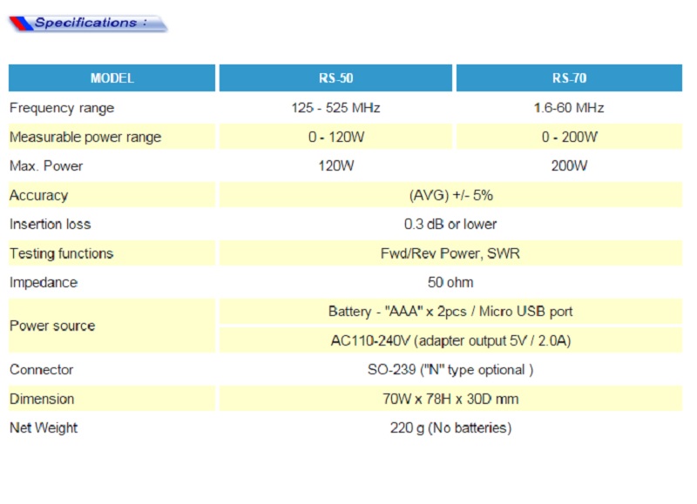Click the AC110-240V adapter output cell
Viewport: 697px width, 504px height.
(450, 340)
